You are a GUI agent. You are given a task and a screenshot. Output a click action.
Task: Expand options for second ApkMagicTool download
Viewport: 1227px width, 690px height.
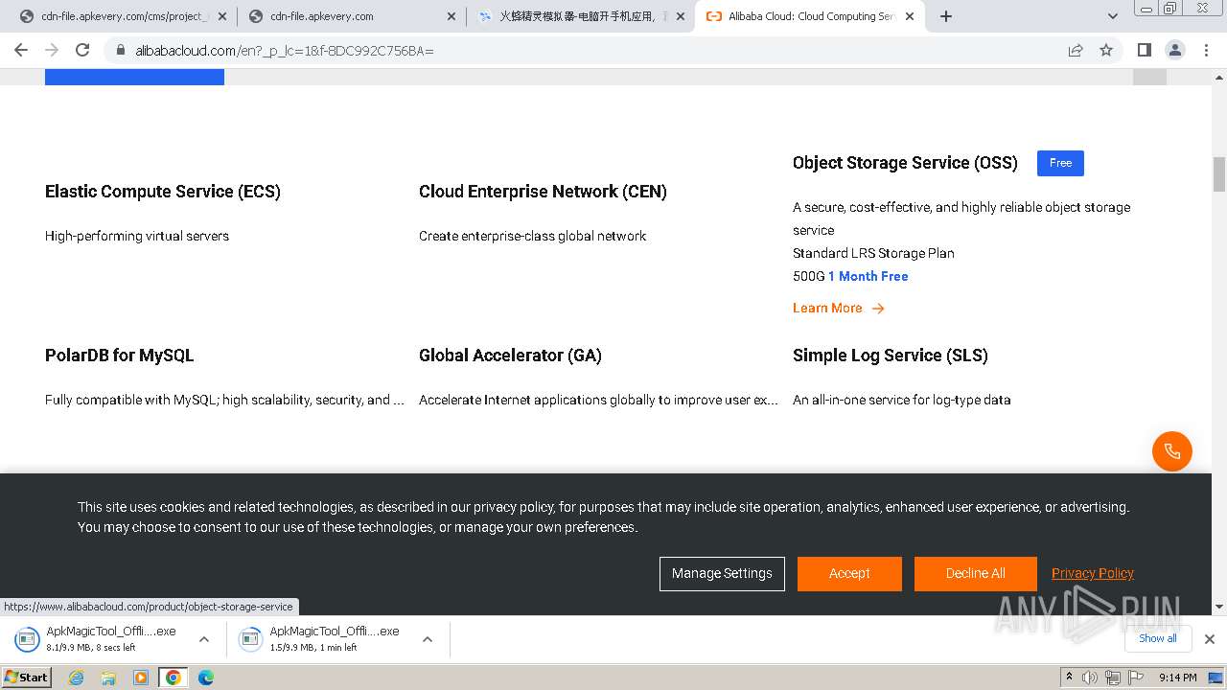[x=427, y=639]
